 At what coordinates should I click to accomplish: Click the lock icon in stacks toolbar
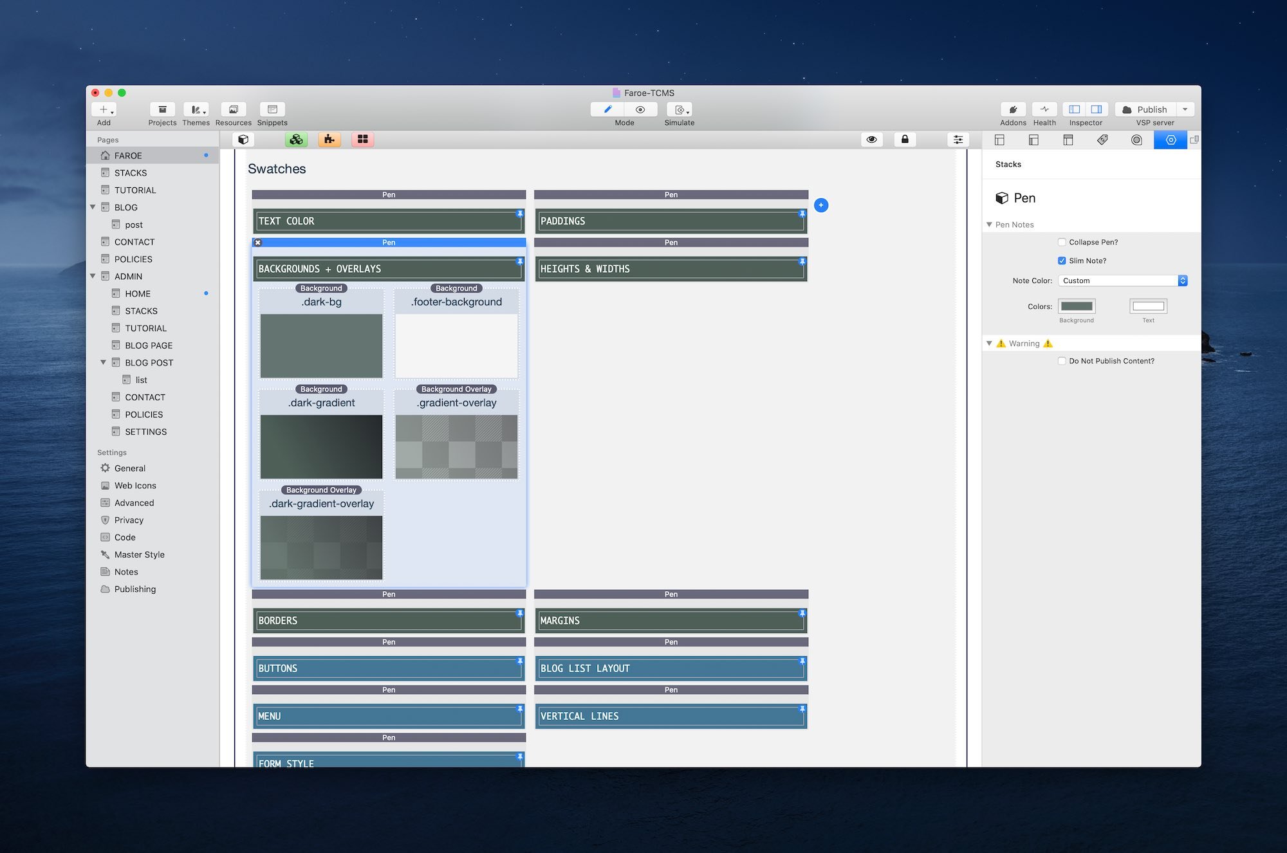(x=905, y=140)
